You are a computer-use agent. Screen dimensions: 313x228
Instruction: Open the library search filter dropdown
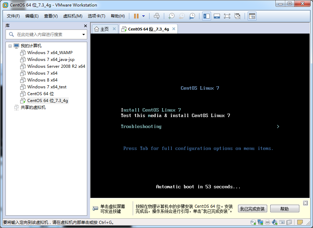coord(83,35)
